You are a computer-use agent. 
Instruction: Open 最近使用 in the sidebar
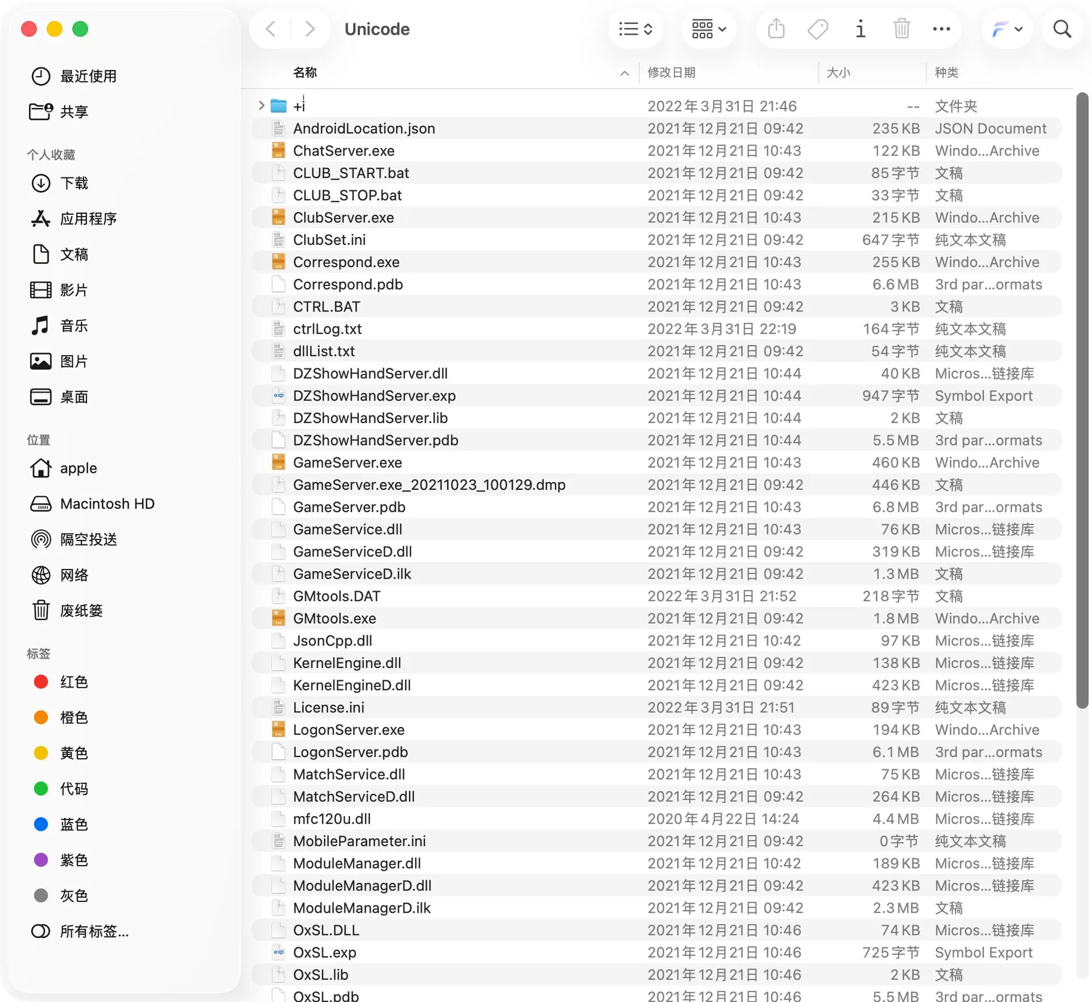pyautogui.click(x=74, y=76)
